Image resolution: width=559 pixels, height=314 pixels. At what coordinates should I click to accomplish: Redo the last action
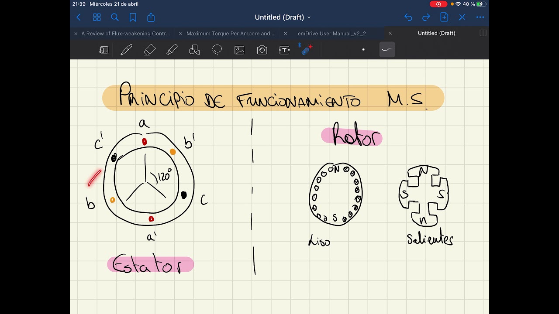[426, 17]
